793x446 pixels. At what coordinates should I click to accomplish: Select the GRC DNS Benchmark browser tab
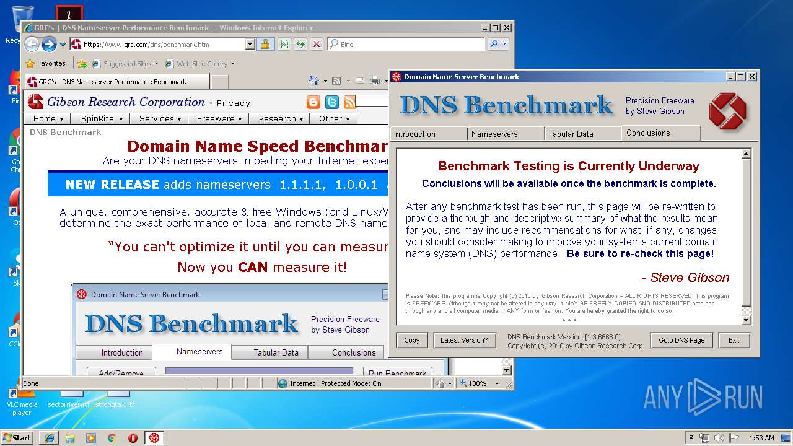click(116, 82)
